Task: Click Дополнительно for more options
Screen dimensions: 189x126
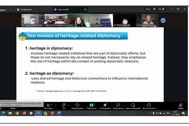Action: [x=149, y=105]
